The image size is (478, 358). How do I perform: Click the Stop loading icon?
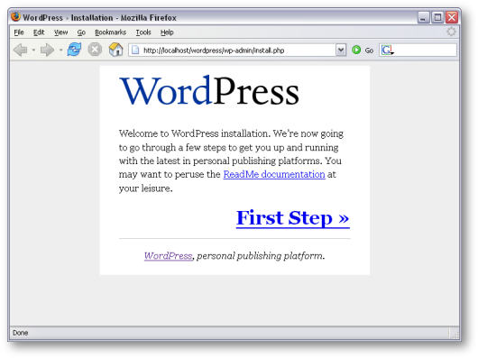95,50
